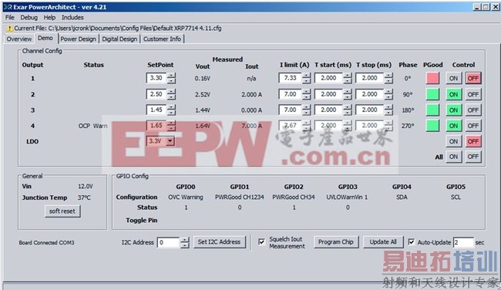This screenshot has height=290, width=501.
Task: Click the I2C Address input field
Action: [168, 243]
